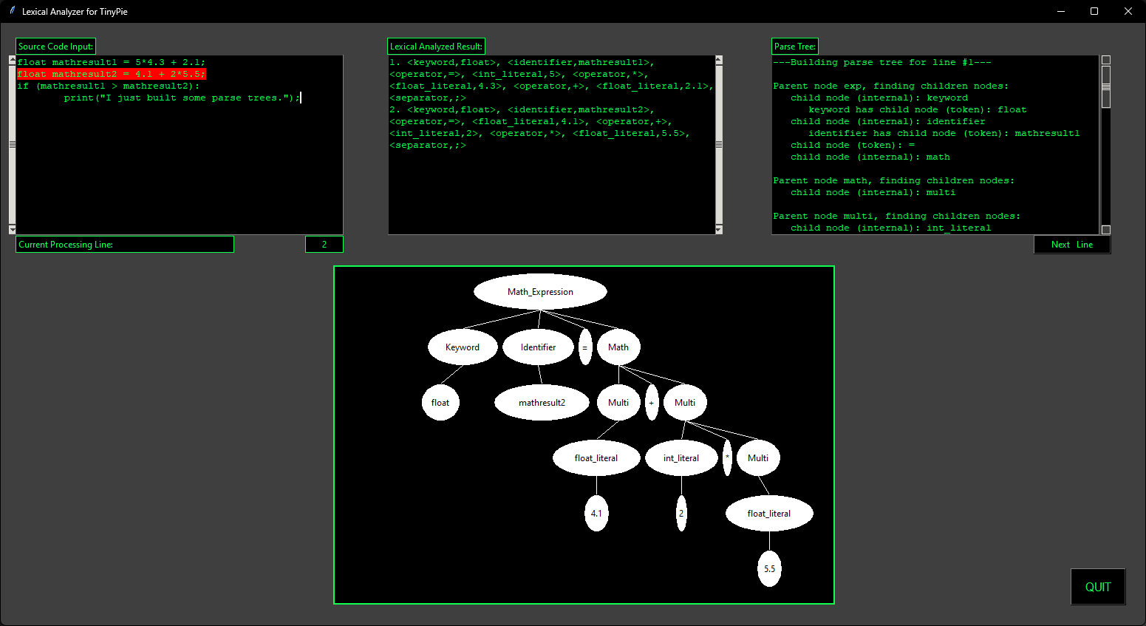1146x626 pixels.
Task: Click the Source Code Input label
Action: (x=55, y=47)
